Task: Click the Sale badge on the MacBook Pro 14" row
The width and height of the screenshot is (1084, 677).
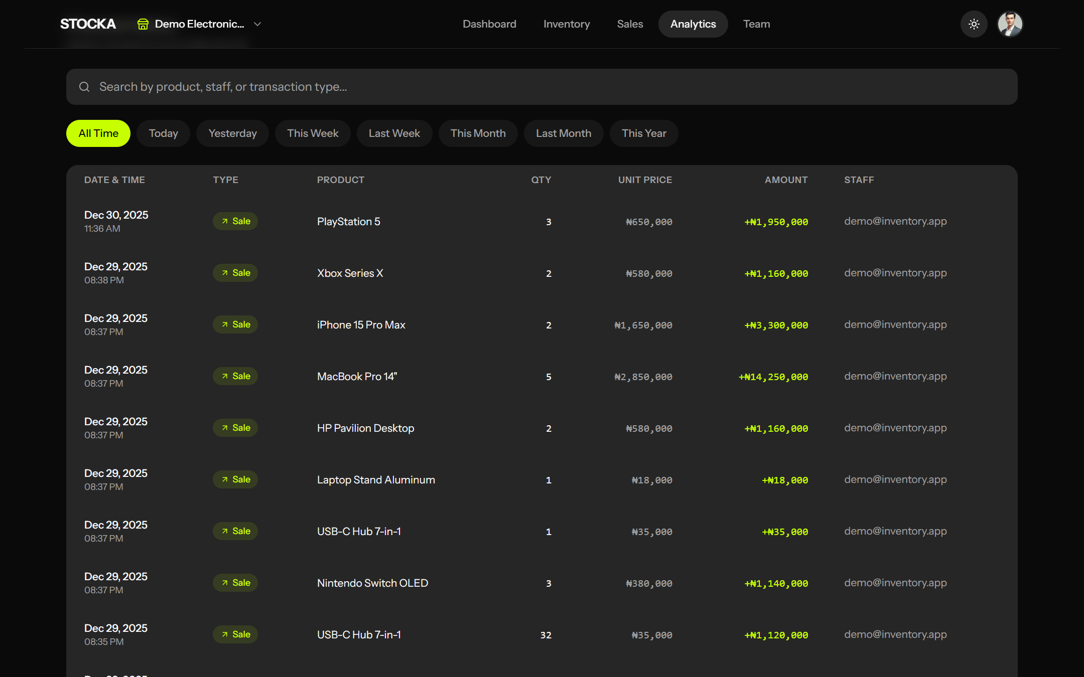Action: (235, 376)
